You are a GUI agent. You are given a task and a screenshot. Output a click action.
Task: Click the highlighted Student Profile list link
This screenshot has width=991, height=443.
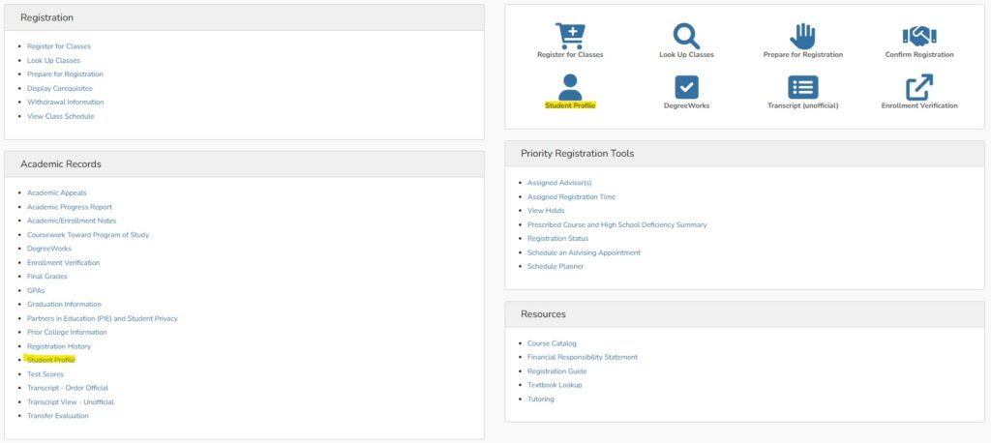51,360
